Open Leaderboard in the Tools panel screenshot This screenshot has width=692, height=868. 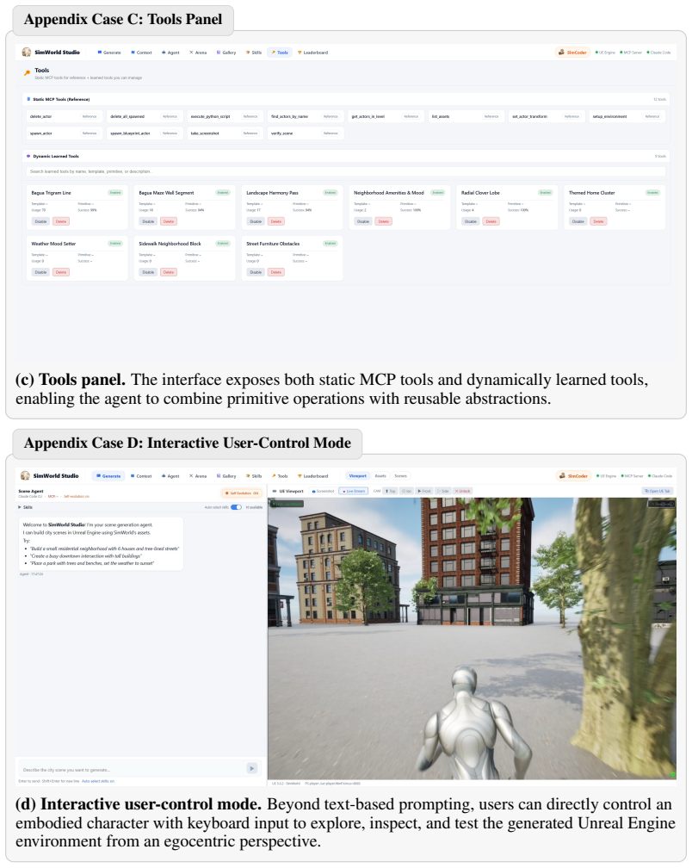pos(312,53)
